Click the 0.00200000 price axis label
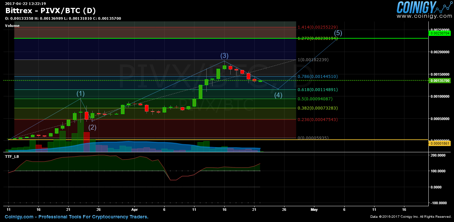 click(x=440, y=52)
